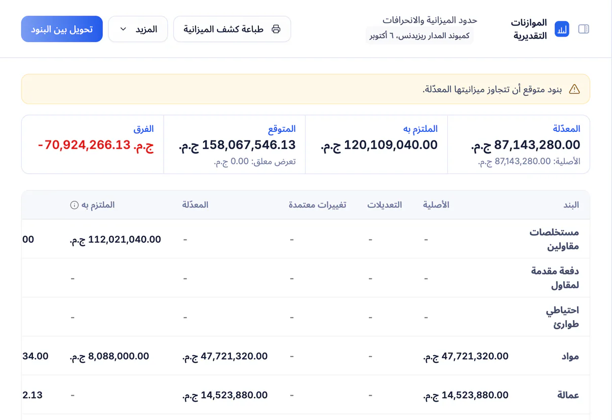The image size is (612, 420).
Task: Click مواد original budget 47,721,320.00
Action: [x=466, y=356]
